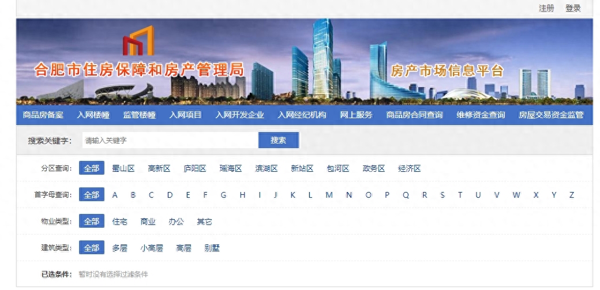Filter by first letter Q
600x290 pixels.
[406, 195]
